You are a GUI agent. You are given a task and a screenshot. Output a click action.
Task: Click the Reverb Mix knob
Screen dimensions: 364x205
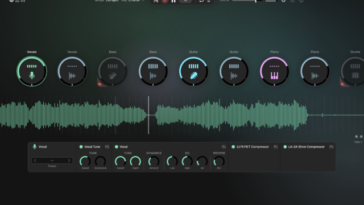point(219,161)
